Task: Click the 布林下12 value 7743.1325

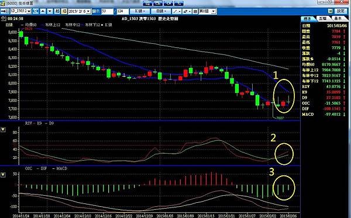Action: point(331,81)
